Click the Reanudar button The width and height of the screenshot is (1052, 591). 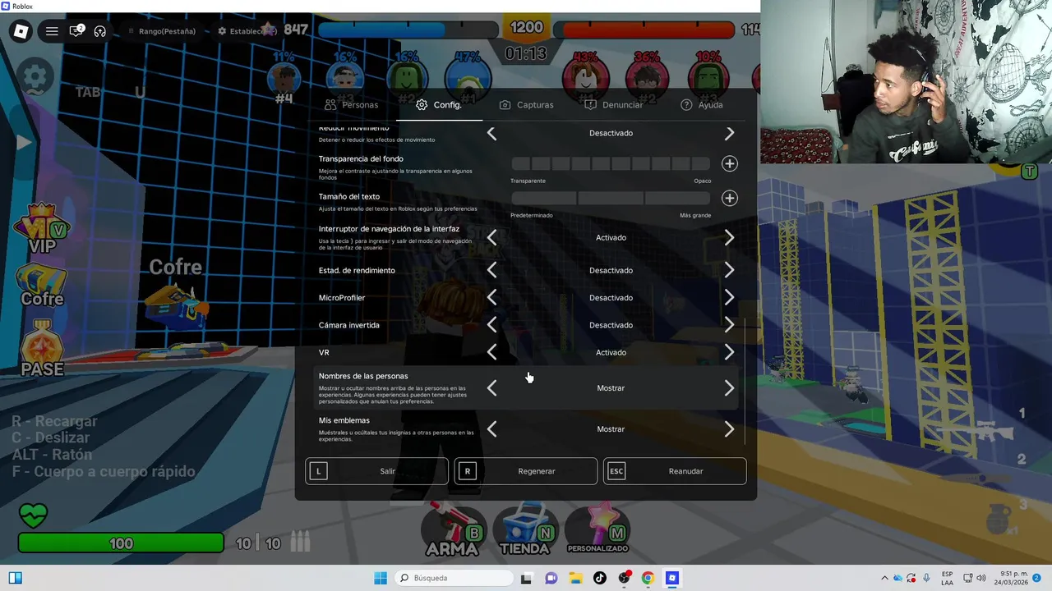(675, 471)
